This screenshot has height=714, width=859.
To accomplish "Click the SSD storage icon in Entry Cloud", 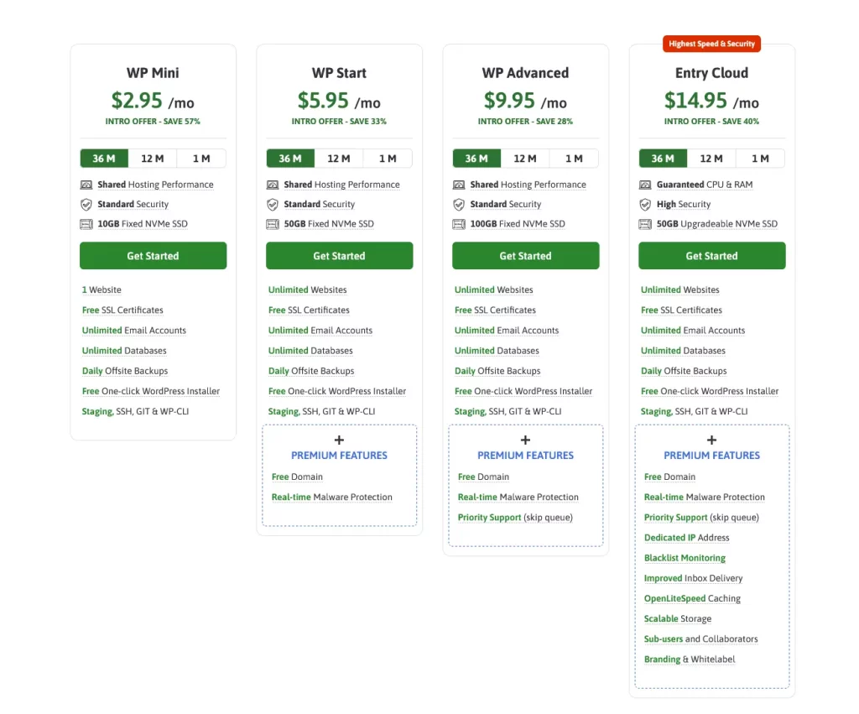I will coord(645,224).
